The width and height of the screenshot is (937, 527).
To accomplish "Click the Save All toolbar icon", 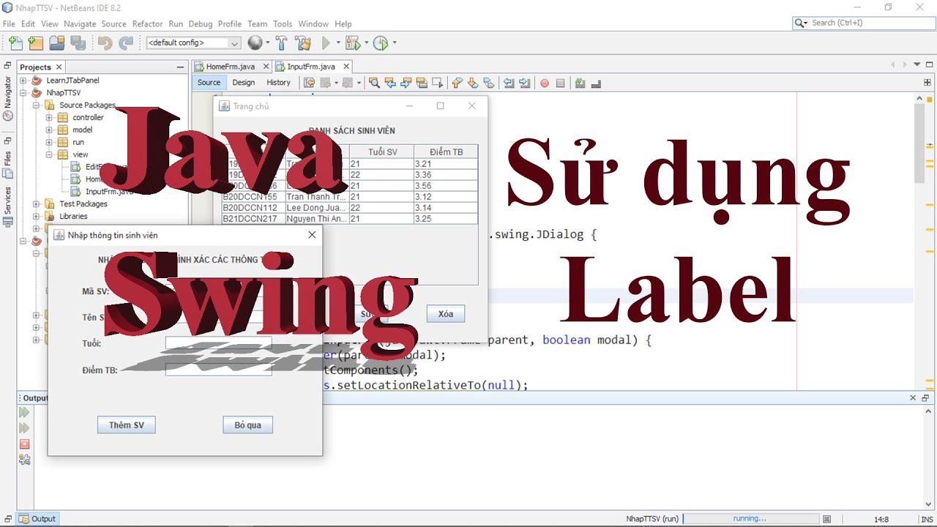I will pyautogui.click(x=78, y=43).
